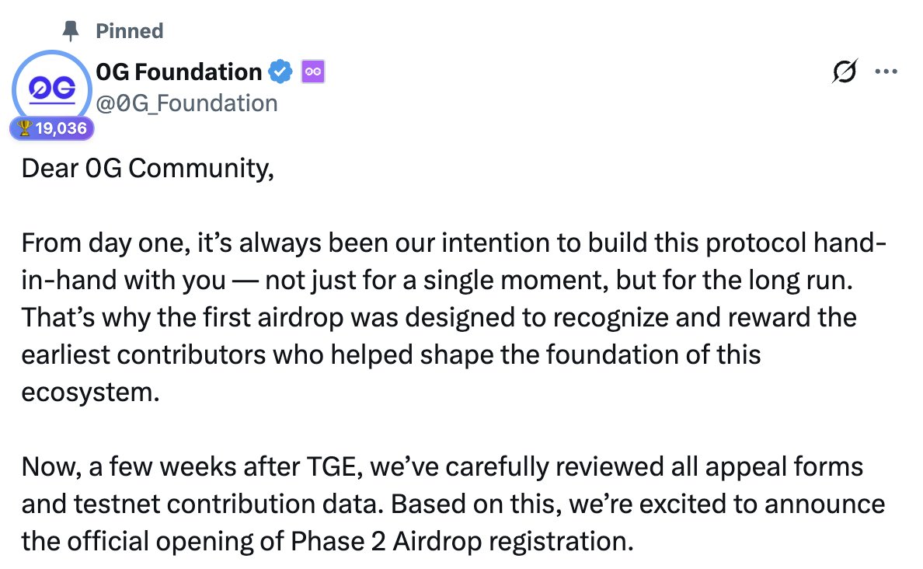Screen dimensions: 923x569
Task: Click the blue verified checkmark badge
Action: 280,72
